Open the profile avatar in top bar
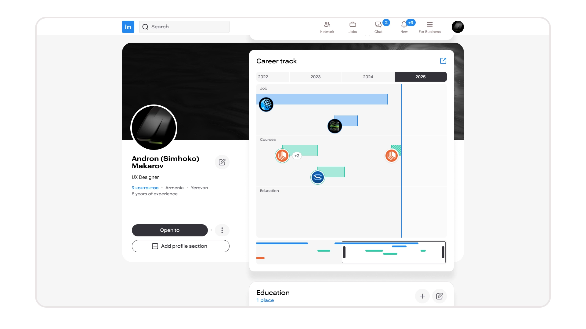The height and width of the screenshot is (329, 586). click(x=458, y=27)
